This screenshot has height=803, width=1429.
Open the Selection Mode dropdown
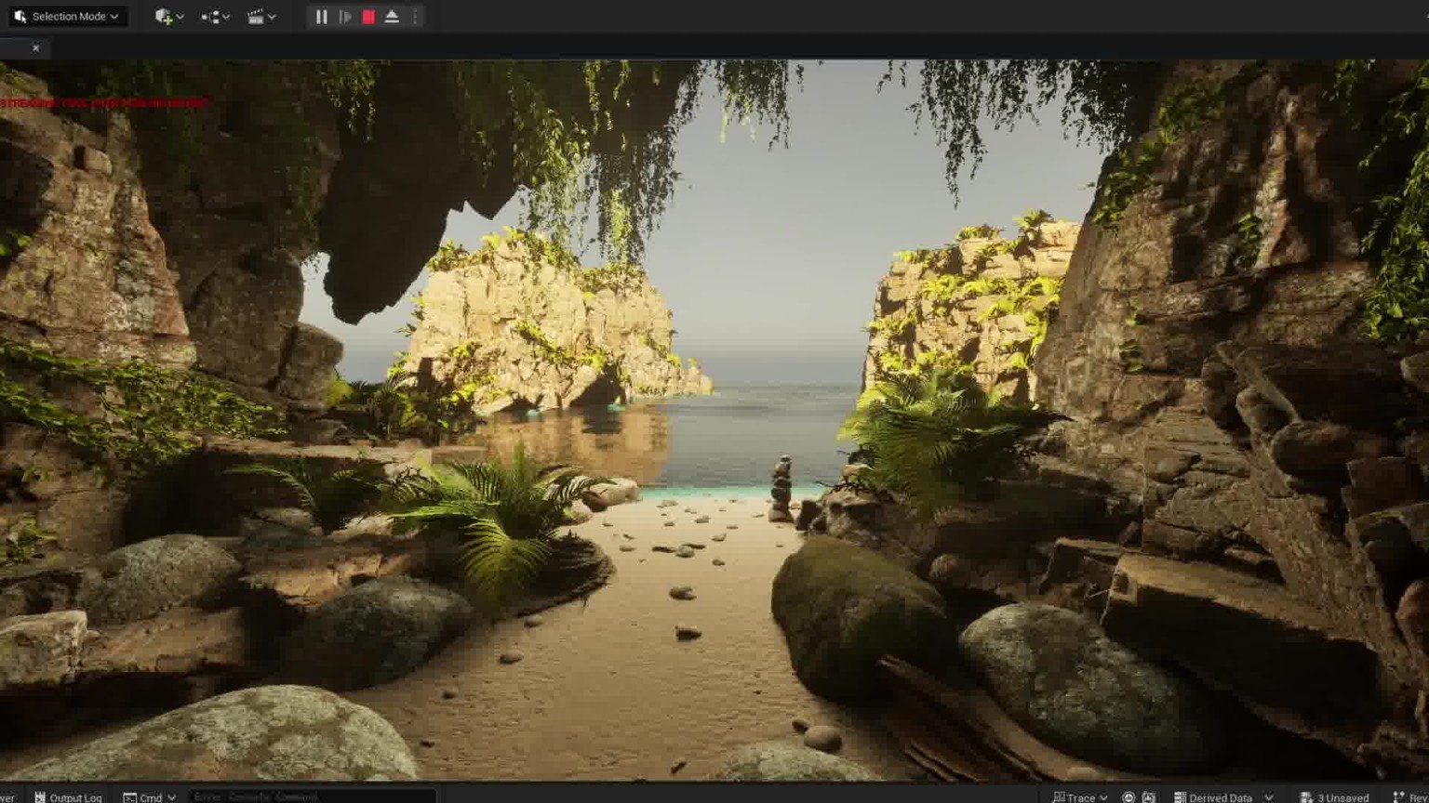point(67,17)
